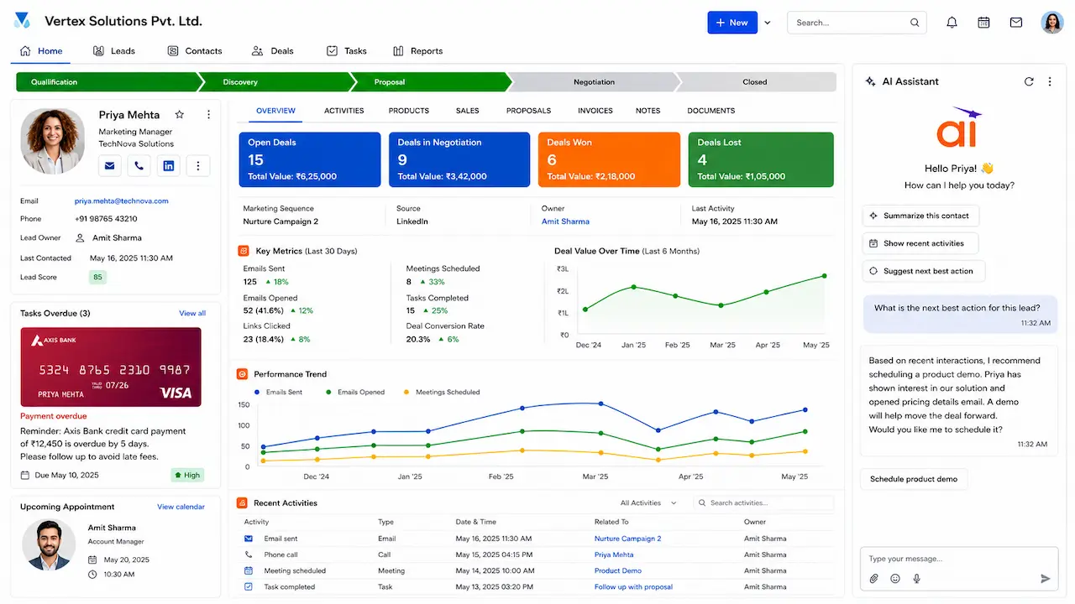
Task: Select the Closed pipeline stage
Action: 754,82
